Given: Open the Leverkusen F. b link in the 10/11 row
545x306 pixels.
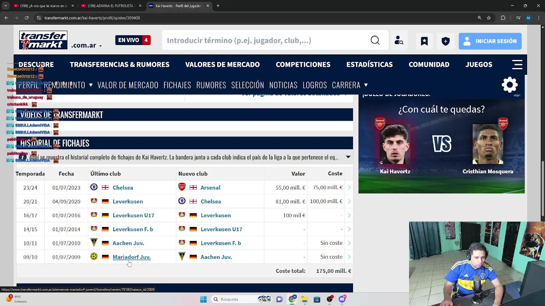Looking at the screenshot, I should tap(221, 243).
